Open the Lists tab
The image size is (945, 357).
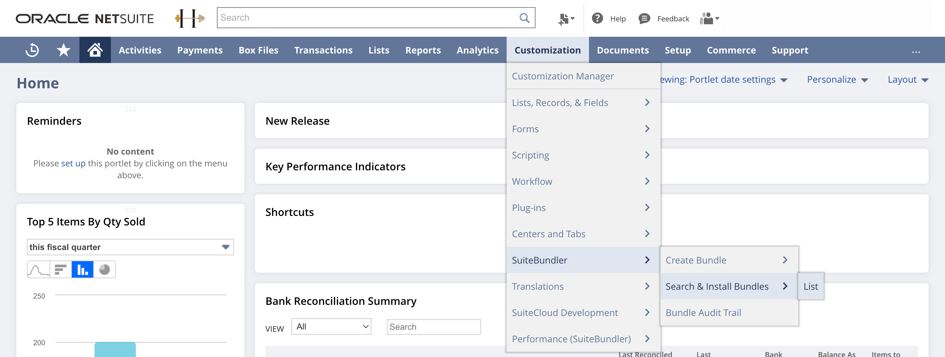379,50
